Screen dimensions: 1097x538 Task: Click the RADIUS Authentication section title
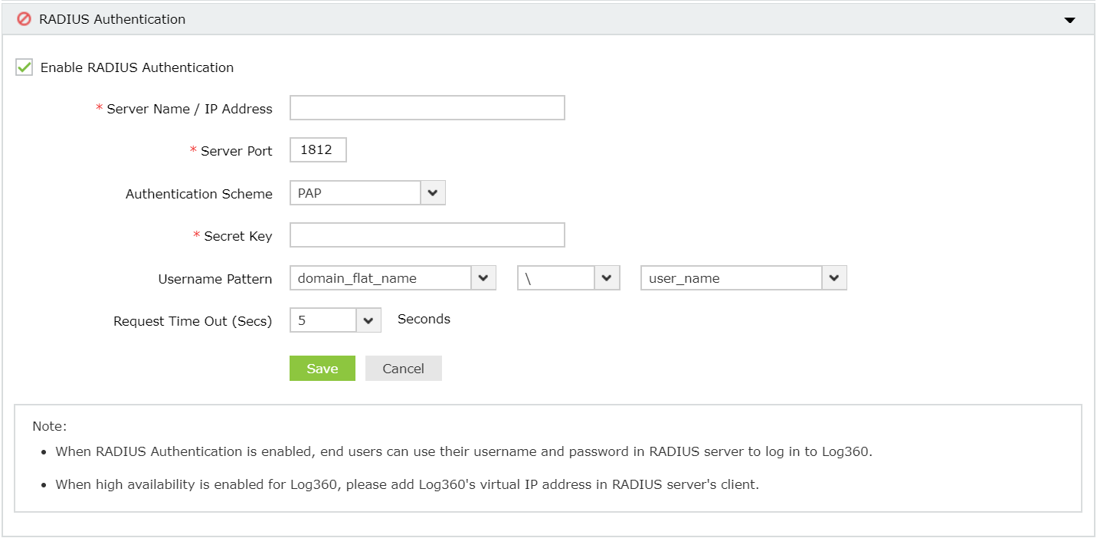coord(110,19)
